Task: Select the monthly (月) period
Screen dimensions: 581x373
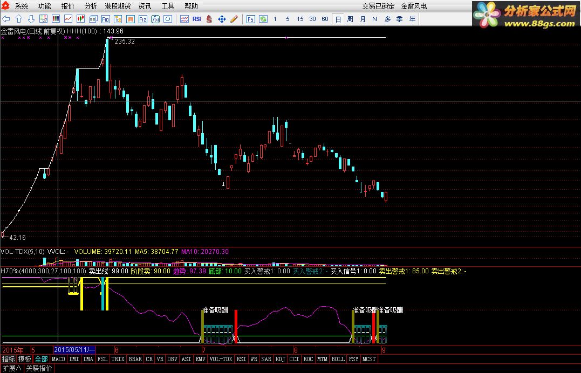Action: 363,19
